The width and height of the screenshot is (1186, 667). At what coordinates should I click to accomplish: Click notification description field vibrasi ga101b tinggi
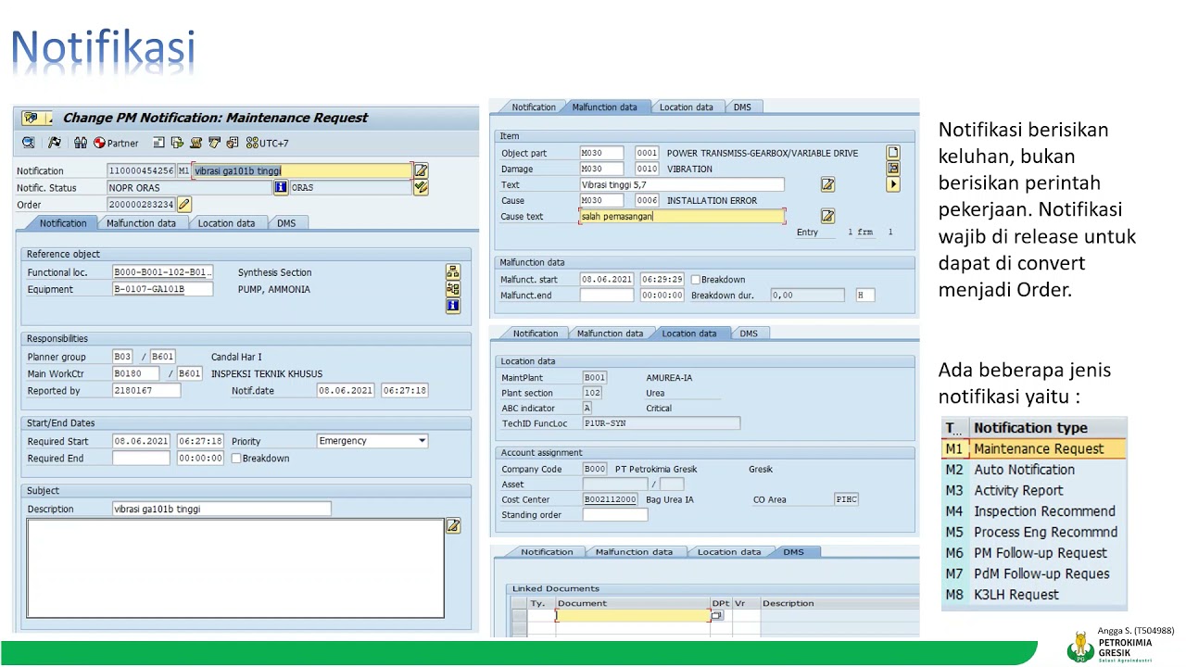coord(301,170)
